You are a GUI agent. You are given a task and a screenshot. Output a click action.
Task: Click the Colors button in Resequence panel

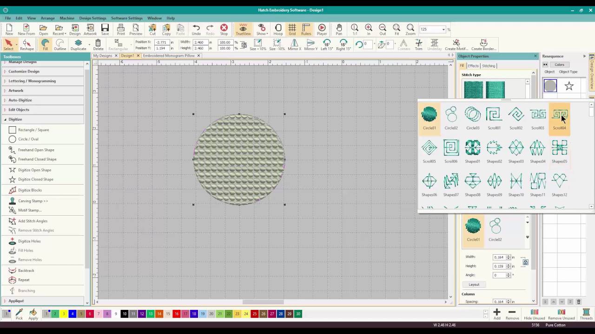[x=559, y=64]
